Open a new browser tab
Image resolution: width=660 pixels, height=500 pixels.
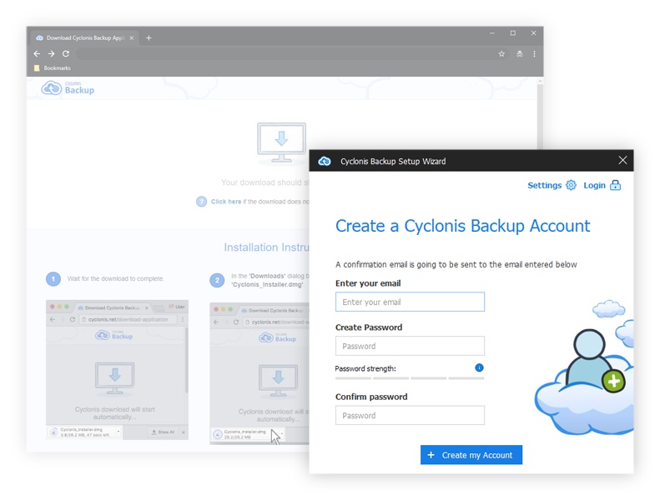[x=149, y=37]
